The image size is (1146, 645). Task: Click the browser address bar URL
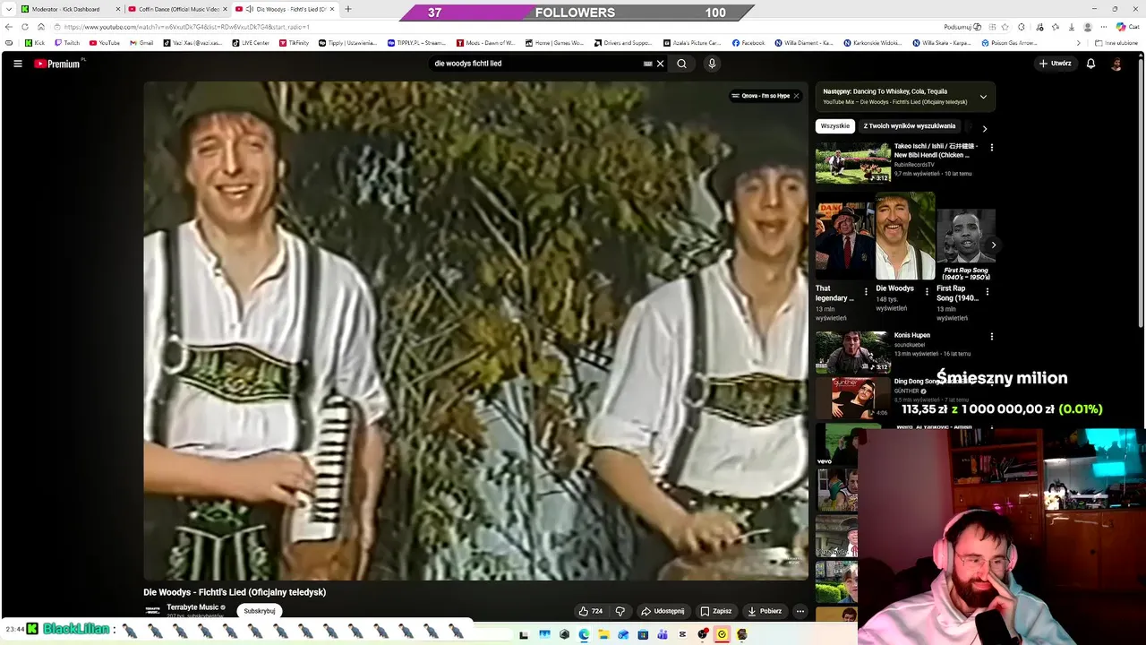coord(187,27)
